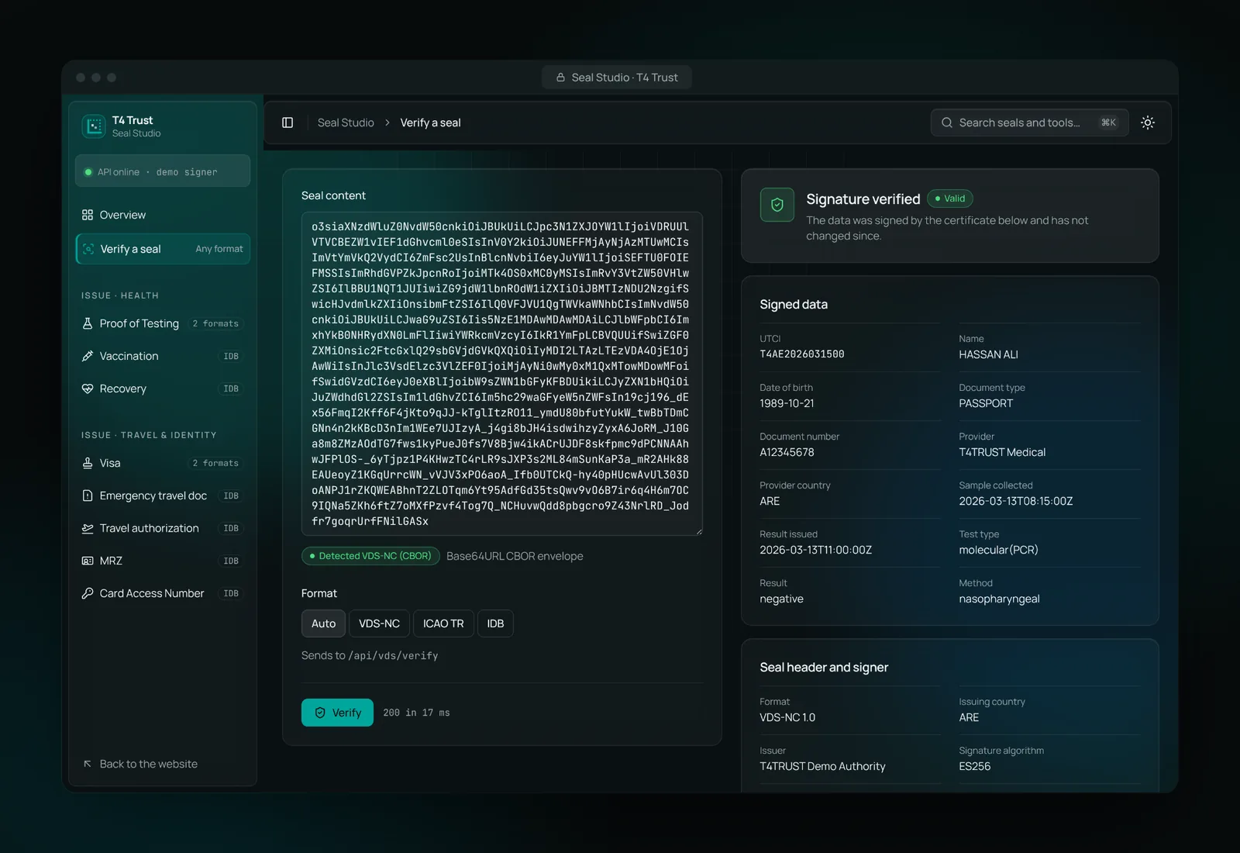Click inside the Seal content textarea
1240x853 pixels.
[x=502, y=374]
